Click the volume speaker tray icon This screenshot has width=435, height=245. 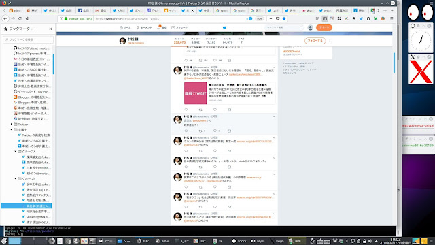coord(370,241)
